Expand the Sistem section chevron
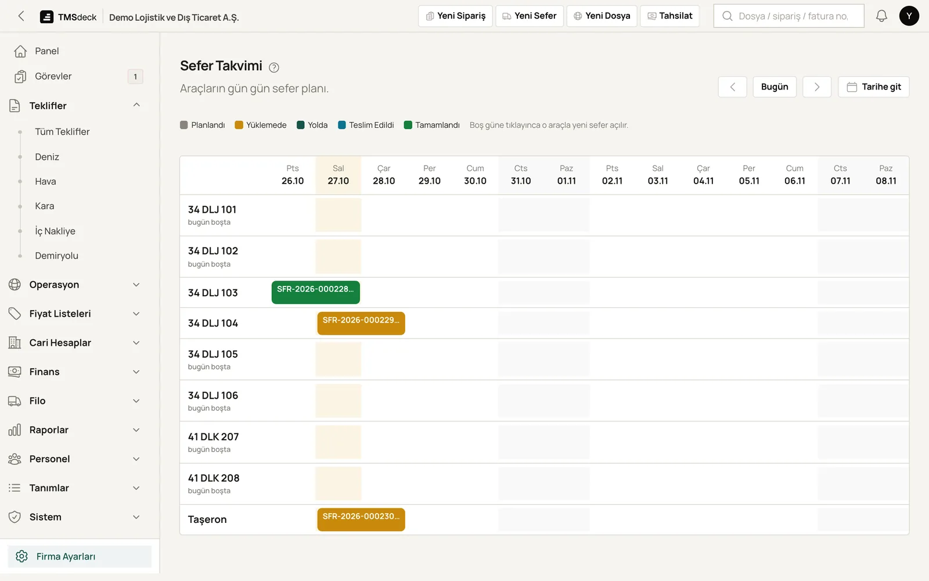929x581 pixels. 136,517
